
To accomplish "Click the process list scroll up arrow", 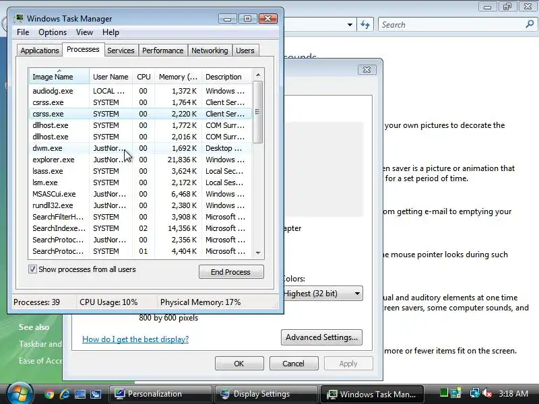I will coord(258,75).
